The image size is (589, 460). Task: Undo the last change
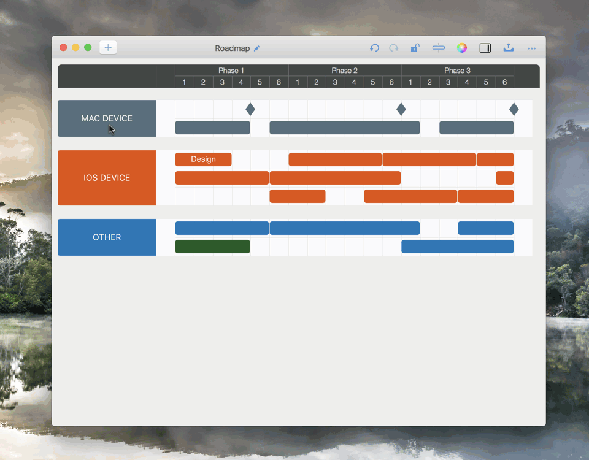click(x=374, y=48)
